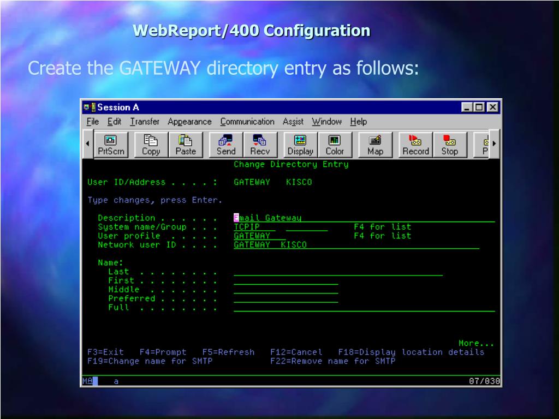The width and height of the screenshot is (559, 419).
Task: Click the PrtScrn toolbar icon
Action: click(111, 144)
